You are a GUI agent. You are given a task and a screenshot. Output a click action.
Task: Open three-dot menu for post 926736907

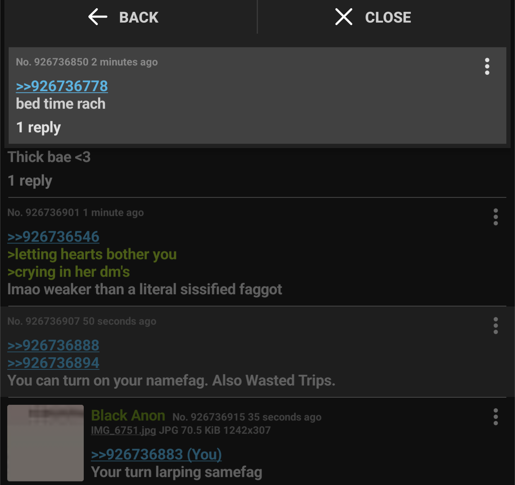click(495, 325)
